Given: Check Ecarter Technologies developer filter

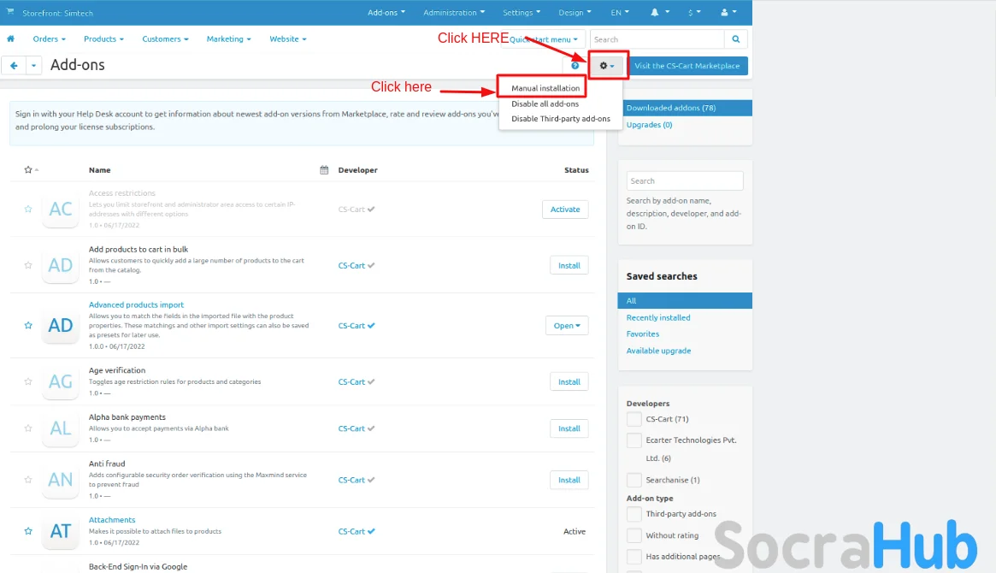Looking at the screenshot, I should click(634, 440).
